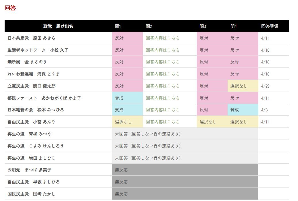Open 回答内容はこちら link for れいわ新選組 海保 とくま
The image size is (298, 201).
162,74
